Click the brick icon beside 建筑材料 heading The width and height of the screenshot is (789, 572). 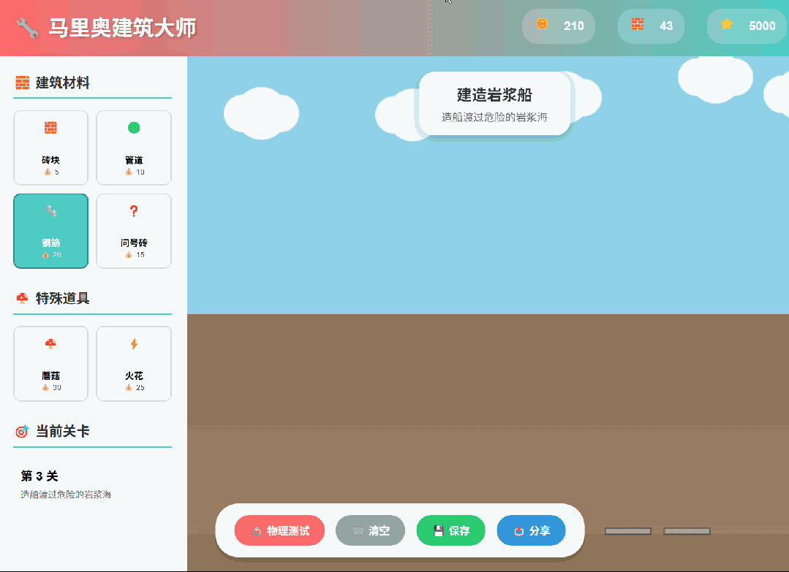click(x=22, y=83)
